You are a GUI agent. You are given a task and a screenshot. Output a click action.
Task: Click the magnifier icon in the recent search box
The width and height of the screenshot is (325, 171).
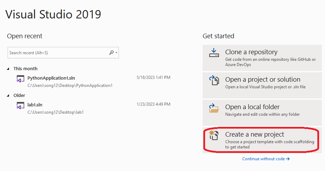click(112, 52)
